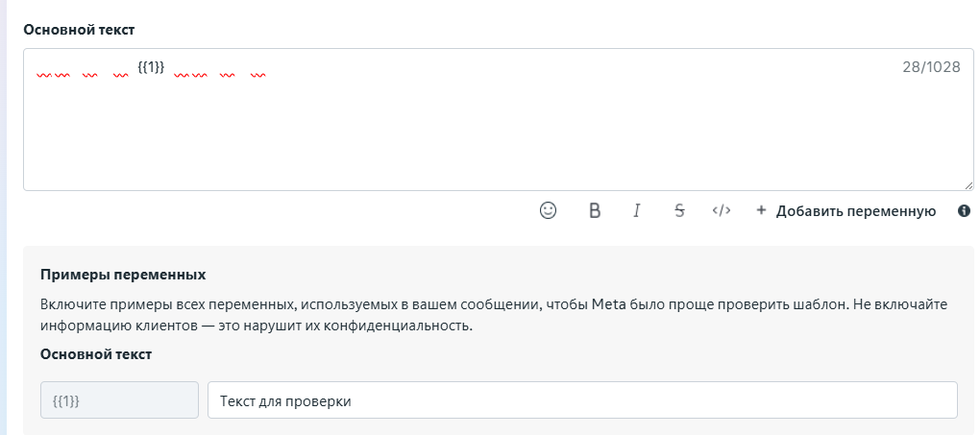Viewport: 980px width, 435px height.
Task: Click the plus icon before Добавить переменную
Action: pos(761,210)
